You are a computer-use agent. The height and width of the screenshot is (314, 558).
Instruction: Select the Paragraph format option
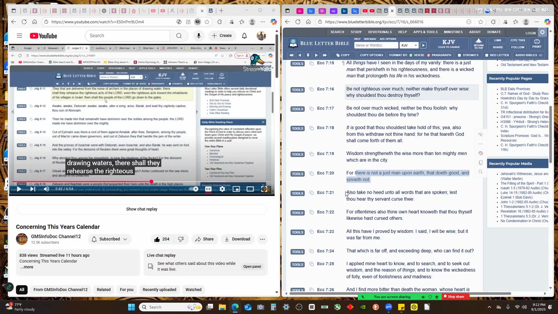pos(439,55)
